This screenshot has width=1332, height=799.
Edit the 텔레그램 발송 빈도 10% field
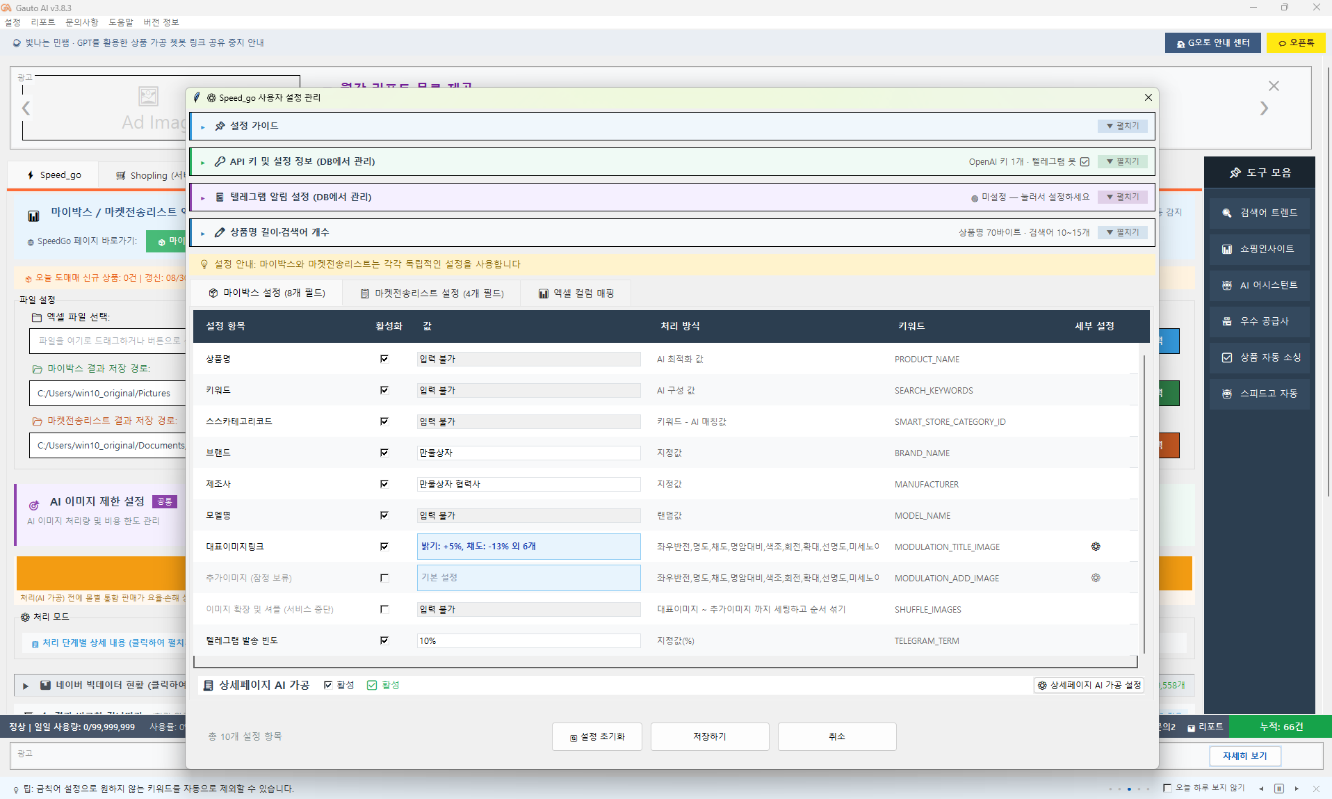pos(528,640)
